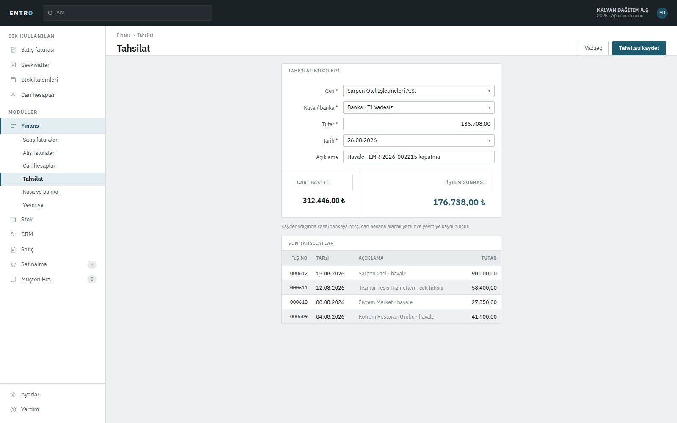Click the Sevkiyatlar sidebar icon
The height and width of the screenshot is (423, 677).
point(13,65)
